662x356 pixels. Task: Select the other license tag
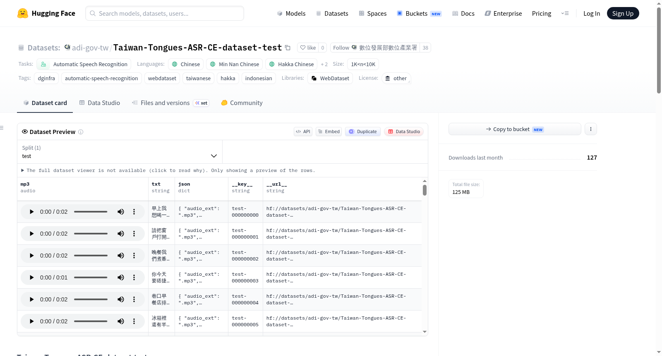coord(396,78)
